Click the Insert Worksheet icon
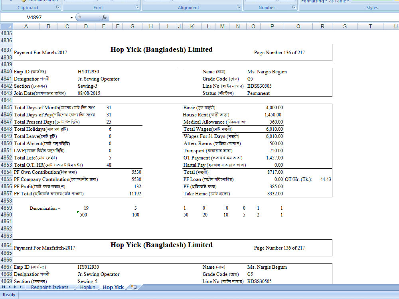The height and width of the screenshot is (299, 399). [x=134, y=287]
